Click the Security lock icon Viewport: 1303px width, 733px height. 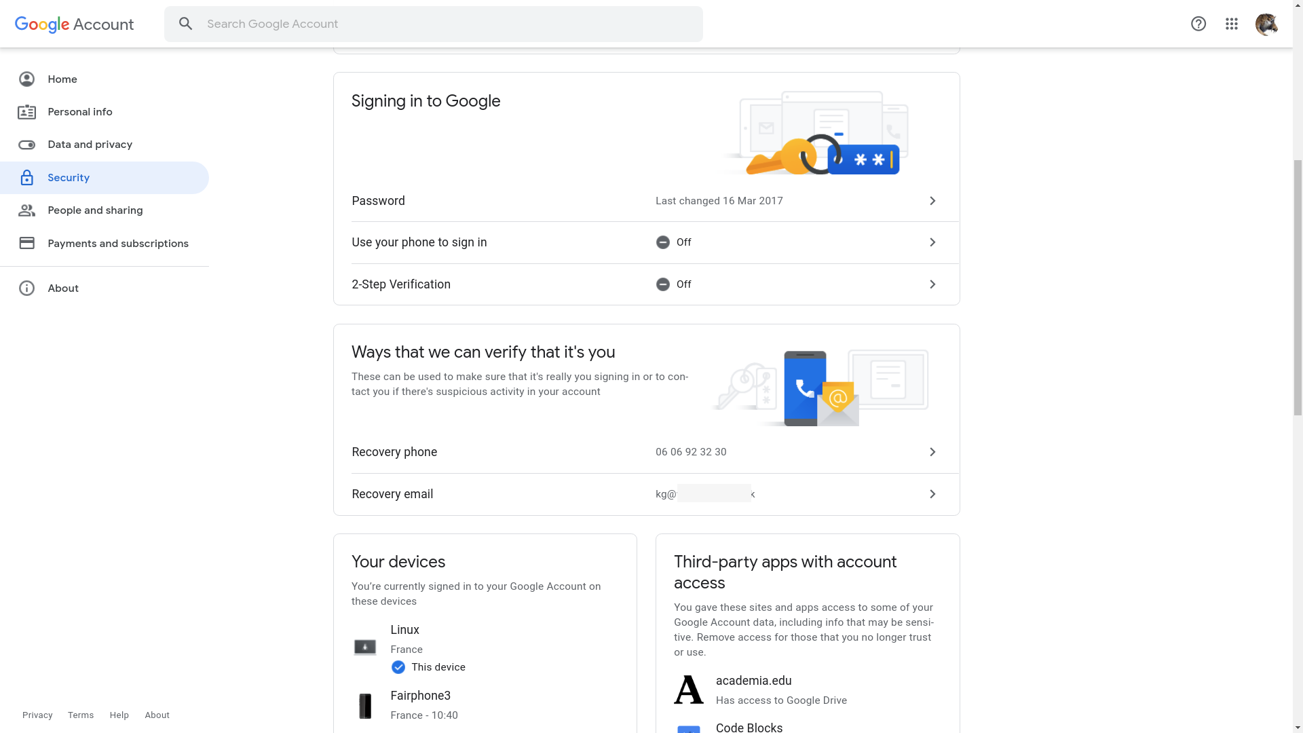pyautogui.click(x=26, y=178)
